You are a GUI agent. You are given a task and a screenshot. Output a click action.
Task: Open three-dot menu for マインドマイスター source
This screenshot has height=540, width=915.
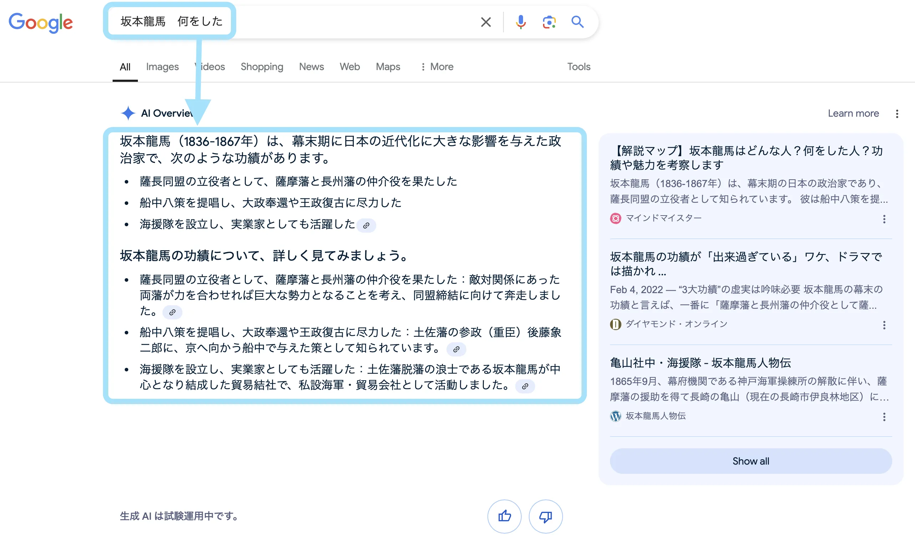coord(884,219)
